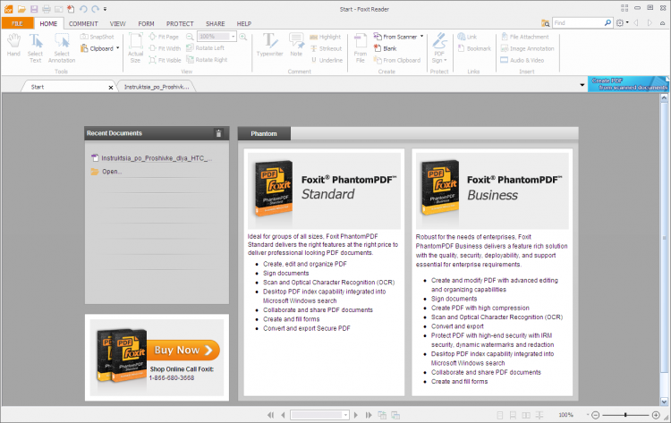The width and height of the screenshot is (671, 423).
Task: Click Open... in Recent Documents
Action: 106,172
